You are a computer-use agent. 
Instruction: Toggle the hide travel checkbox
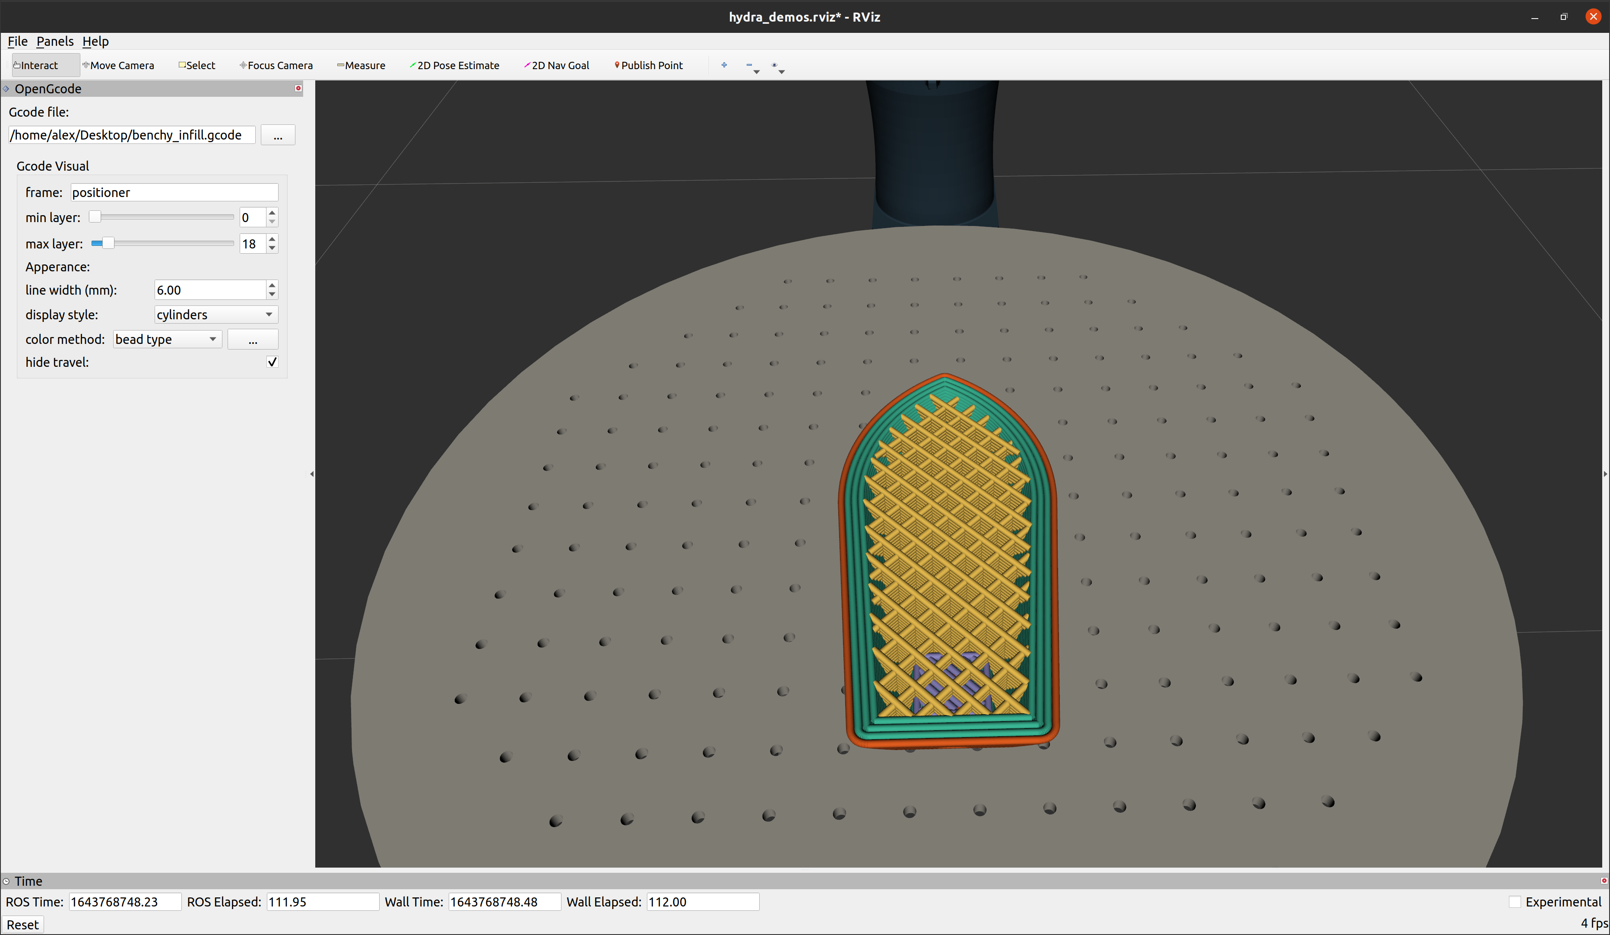click(x=272, y=362)
